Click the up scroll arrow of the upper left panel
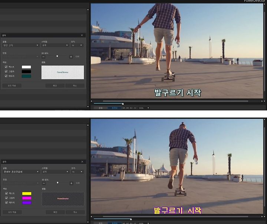Image resolution: width=267 pixels, height=224 pixels. point(88,10)
